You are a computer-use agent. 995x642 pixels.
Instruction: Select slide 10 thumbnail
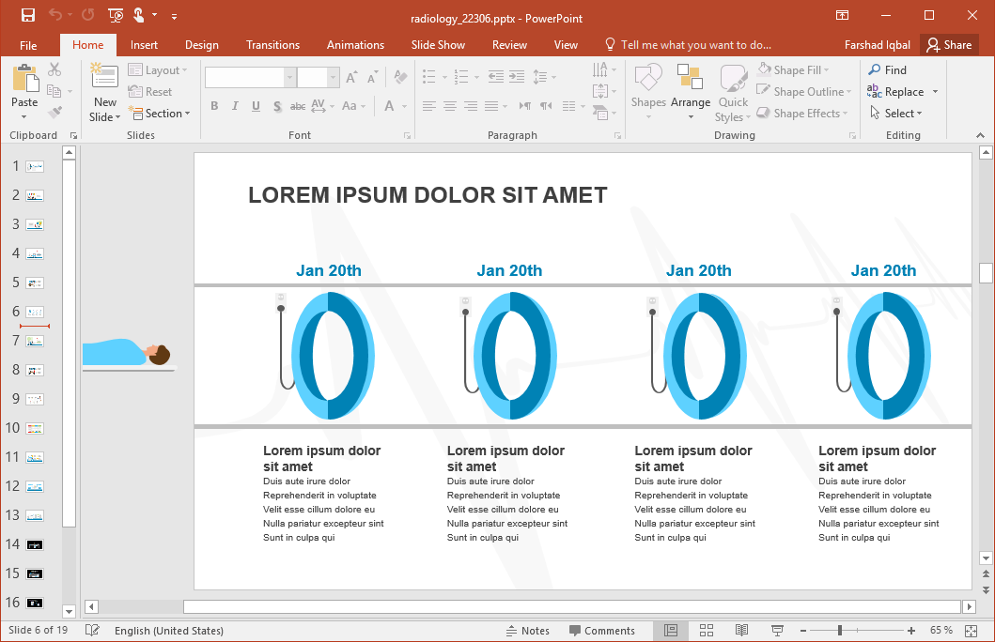click(35, 428)
